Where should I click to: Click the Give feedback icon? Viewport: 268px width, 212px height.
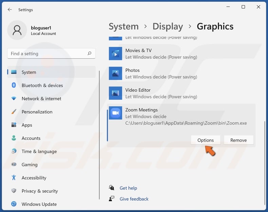point(112,198)
